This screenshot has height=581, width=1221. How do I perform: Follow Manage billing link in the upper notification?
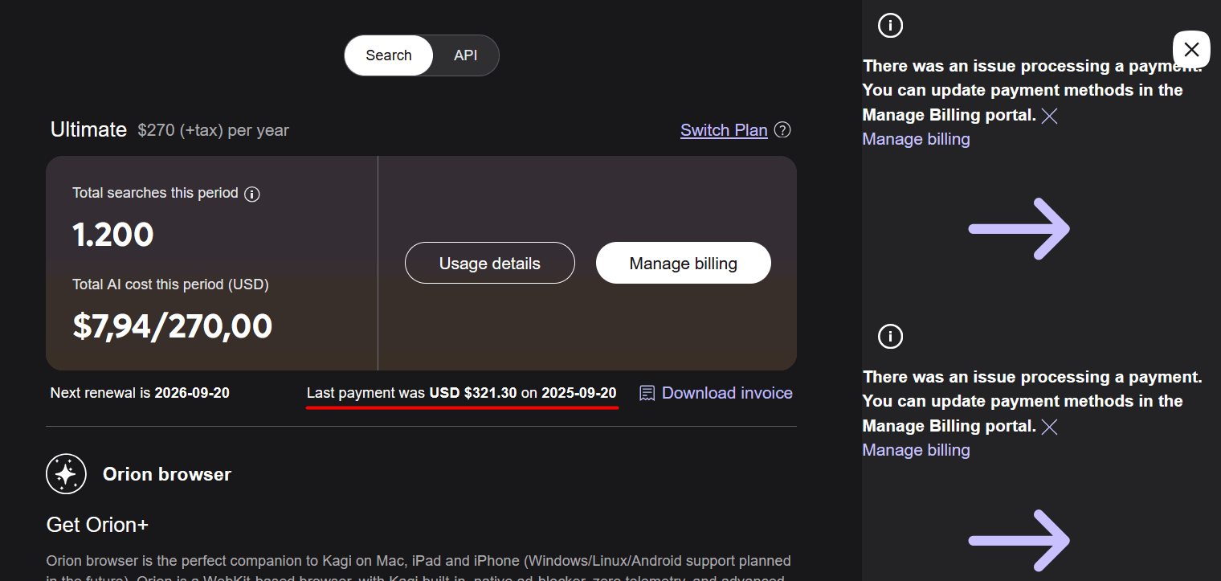pos(916,140)
